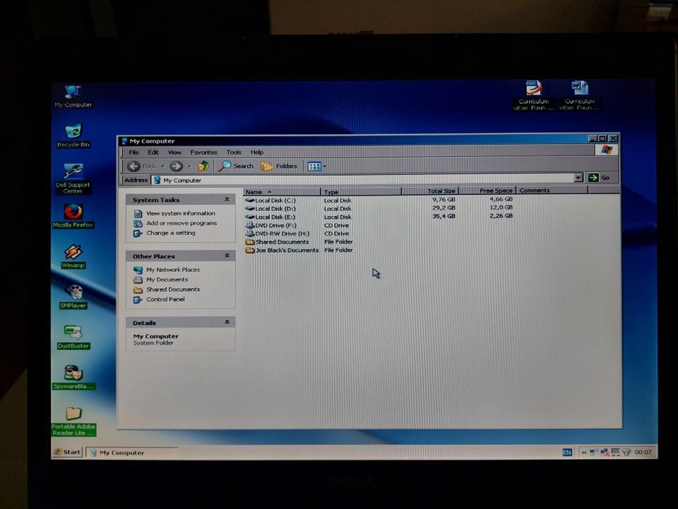Viewport: 678px width, 509px height.
Task: Expand the Address bar dropdown
Action: [578, 177]
